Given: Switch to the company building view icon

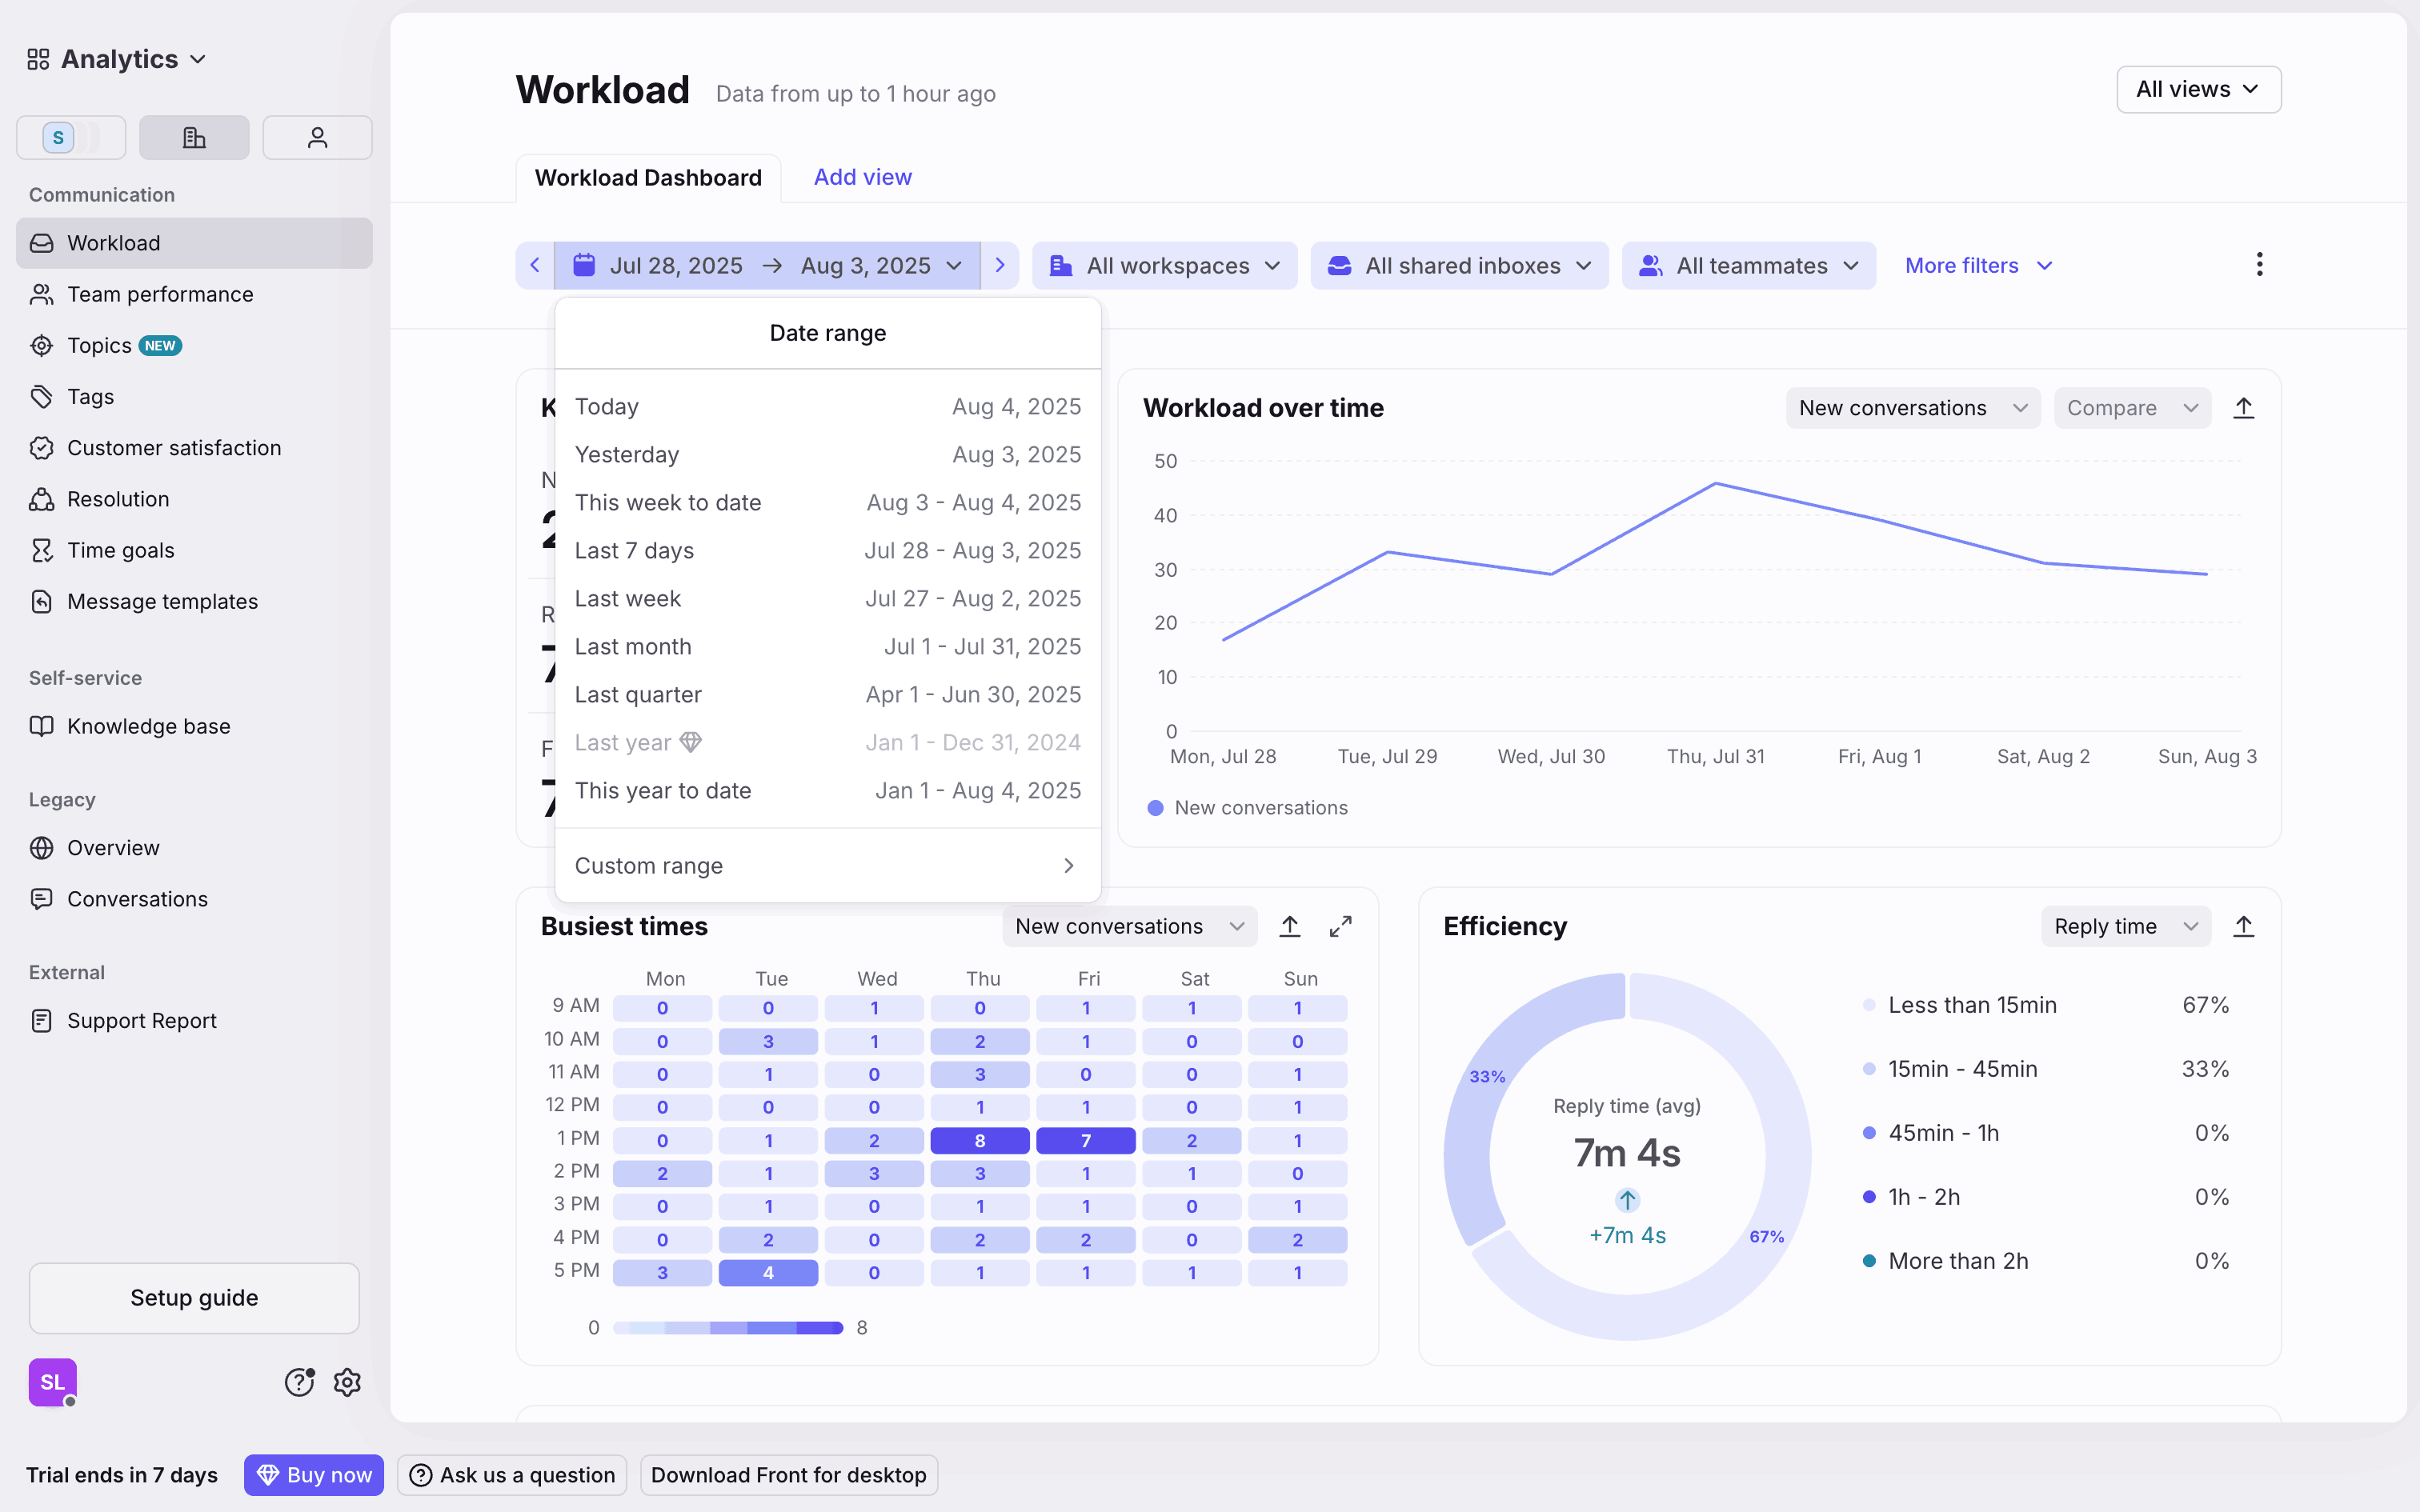Looking at the screenshot, I should 194,137.
